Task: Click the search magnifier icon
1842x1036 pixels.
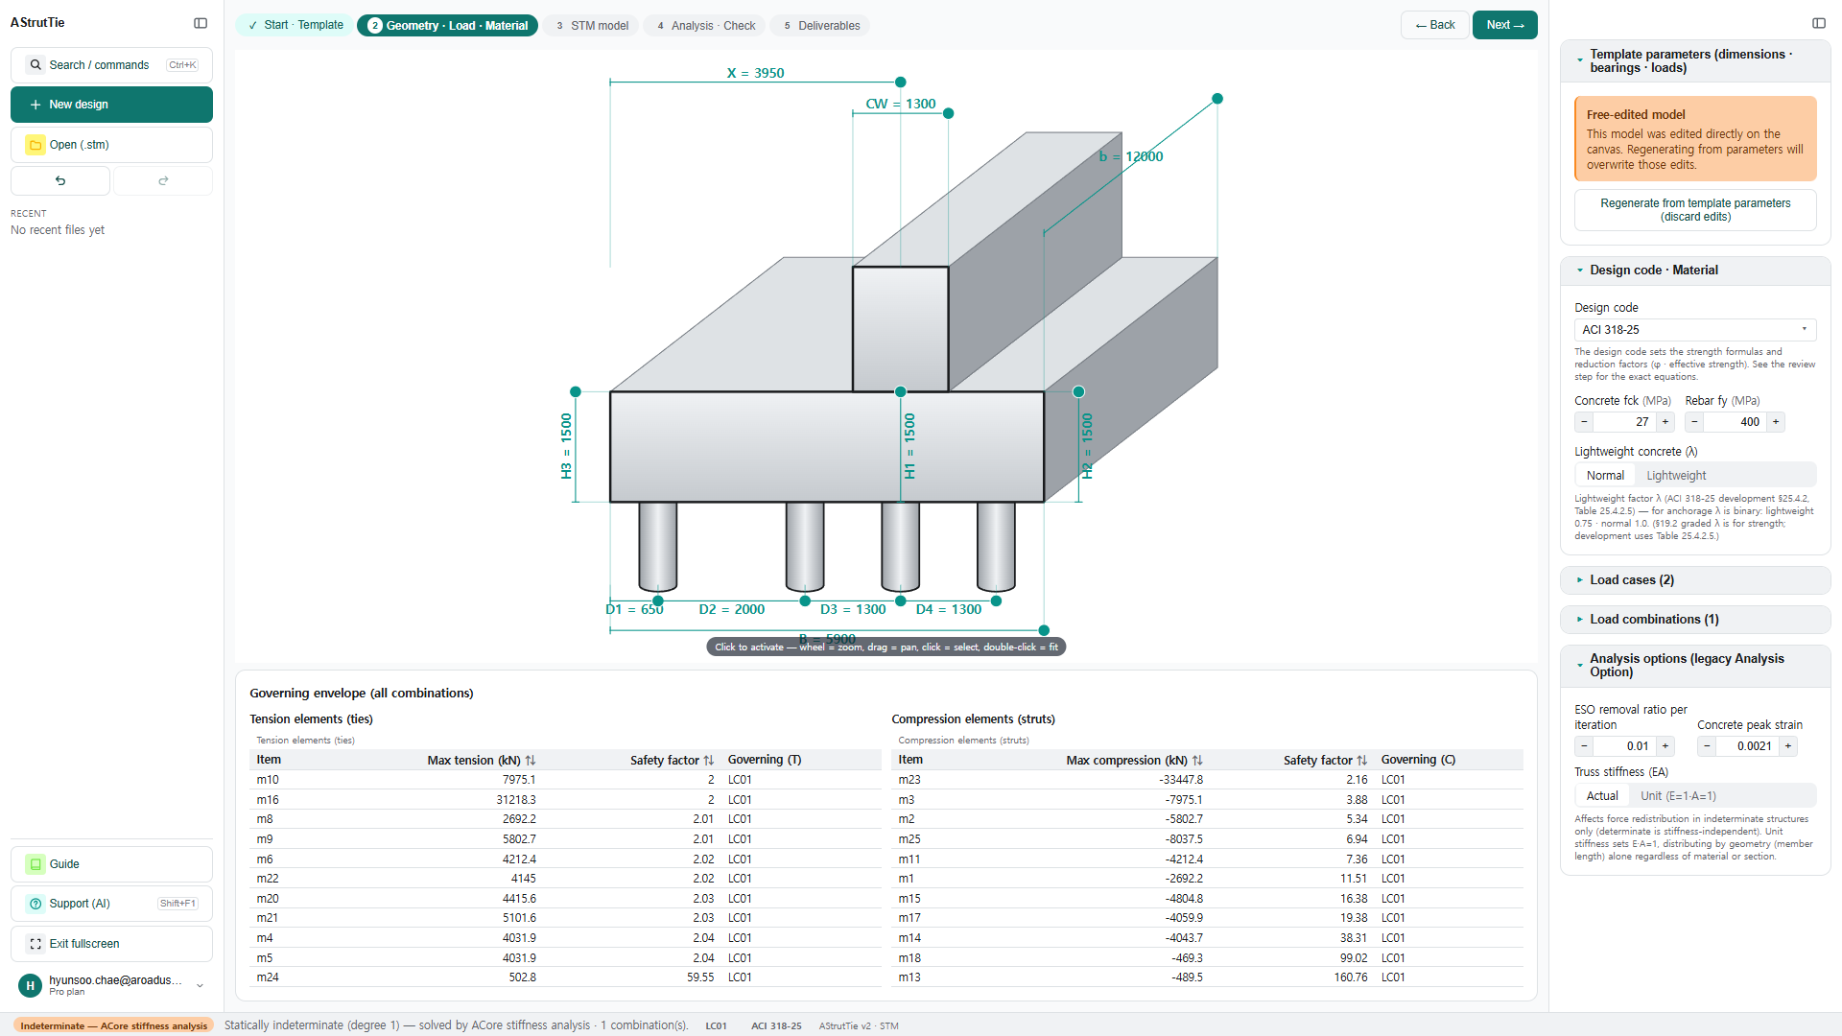Action: pyautogui.click(x=35, y=65)
